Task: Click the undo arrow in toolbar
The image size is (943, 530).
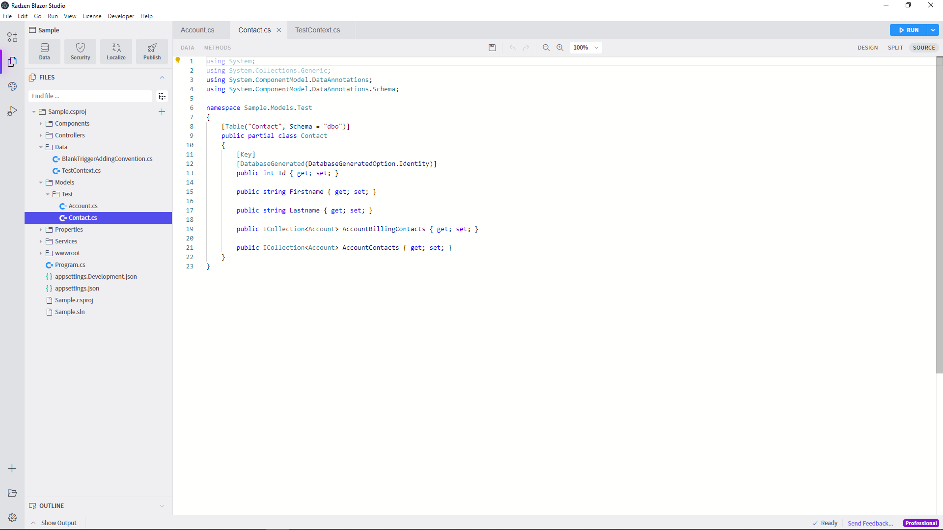Action: click(512, 48)
